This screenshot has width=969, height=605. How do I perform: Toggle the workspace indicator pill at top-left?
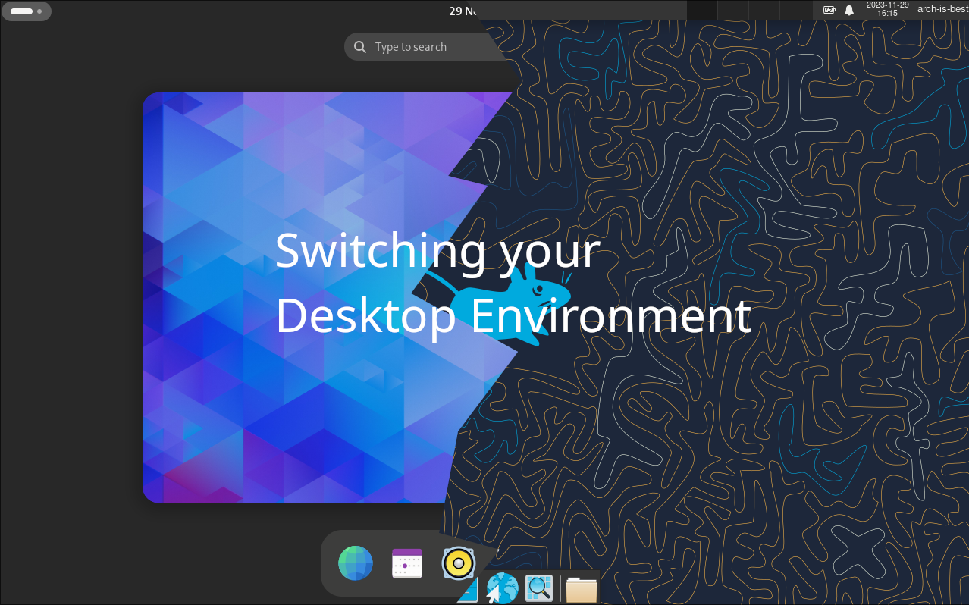click(x=27, y=11)
